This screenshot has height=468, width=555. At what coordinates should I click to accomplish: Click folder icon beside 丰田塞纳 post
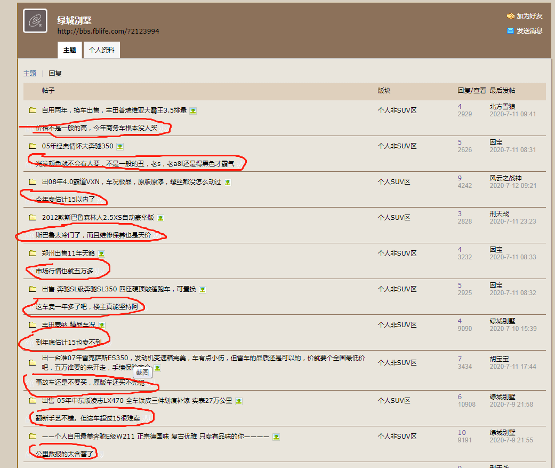tap(33, 325)
